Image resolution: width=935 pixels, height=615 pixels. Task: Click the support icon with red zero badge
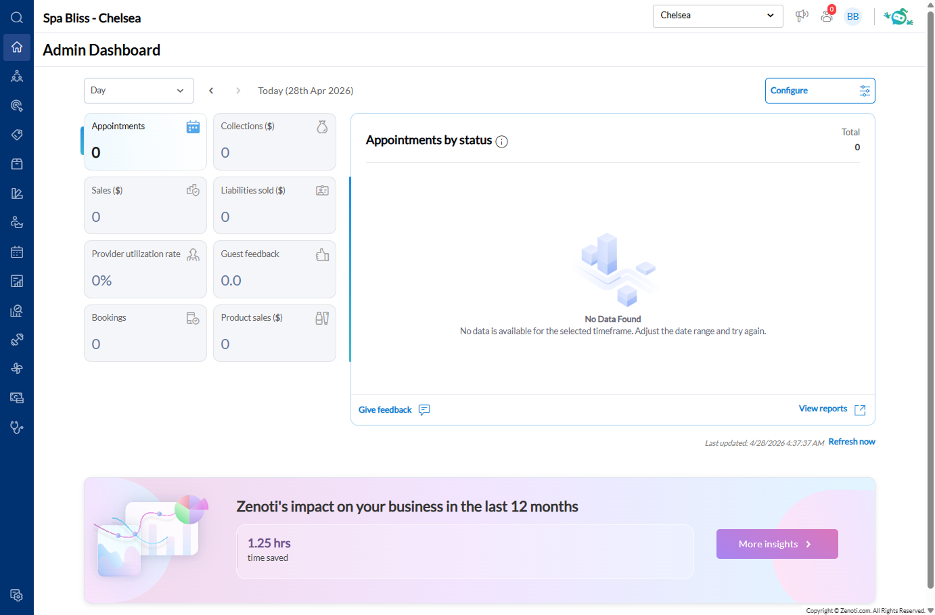coord(827,16)
